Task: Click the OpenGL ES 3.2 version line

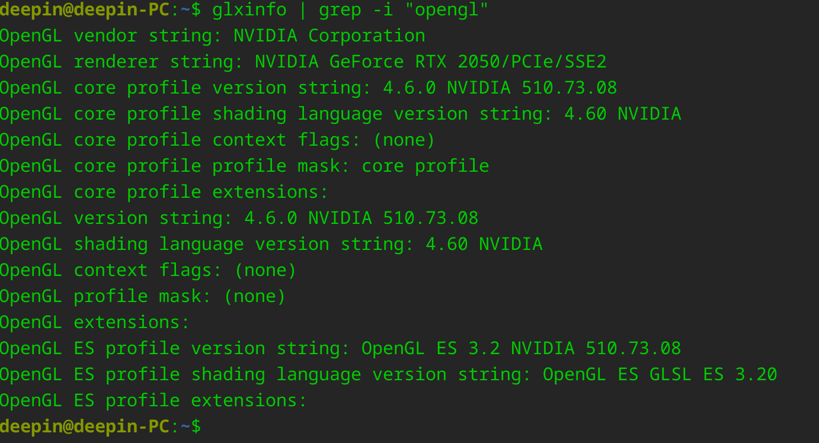Action: coord(340,348)
